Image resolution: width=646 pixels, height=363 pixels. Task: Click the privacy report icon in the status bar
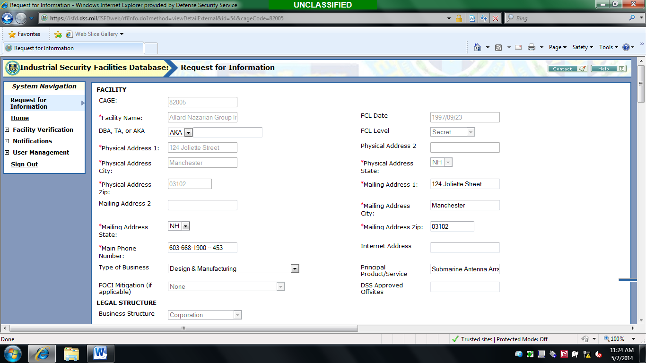tap(585, 339)
